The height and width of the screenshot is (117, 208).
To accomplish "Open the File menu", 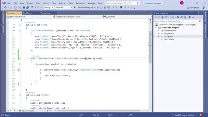I will point(9,3).
